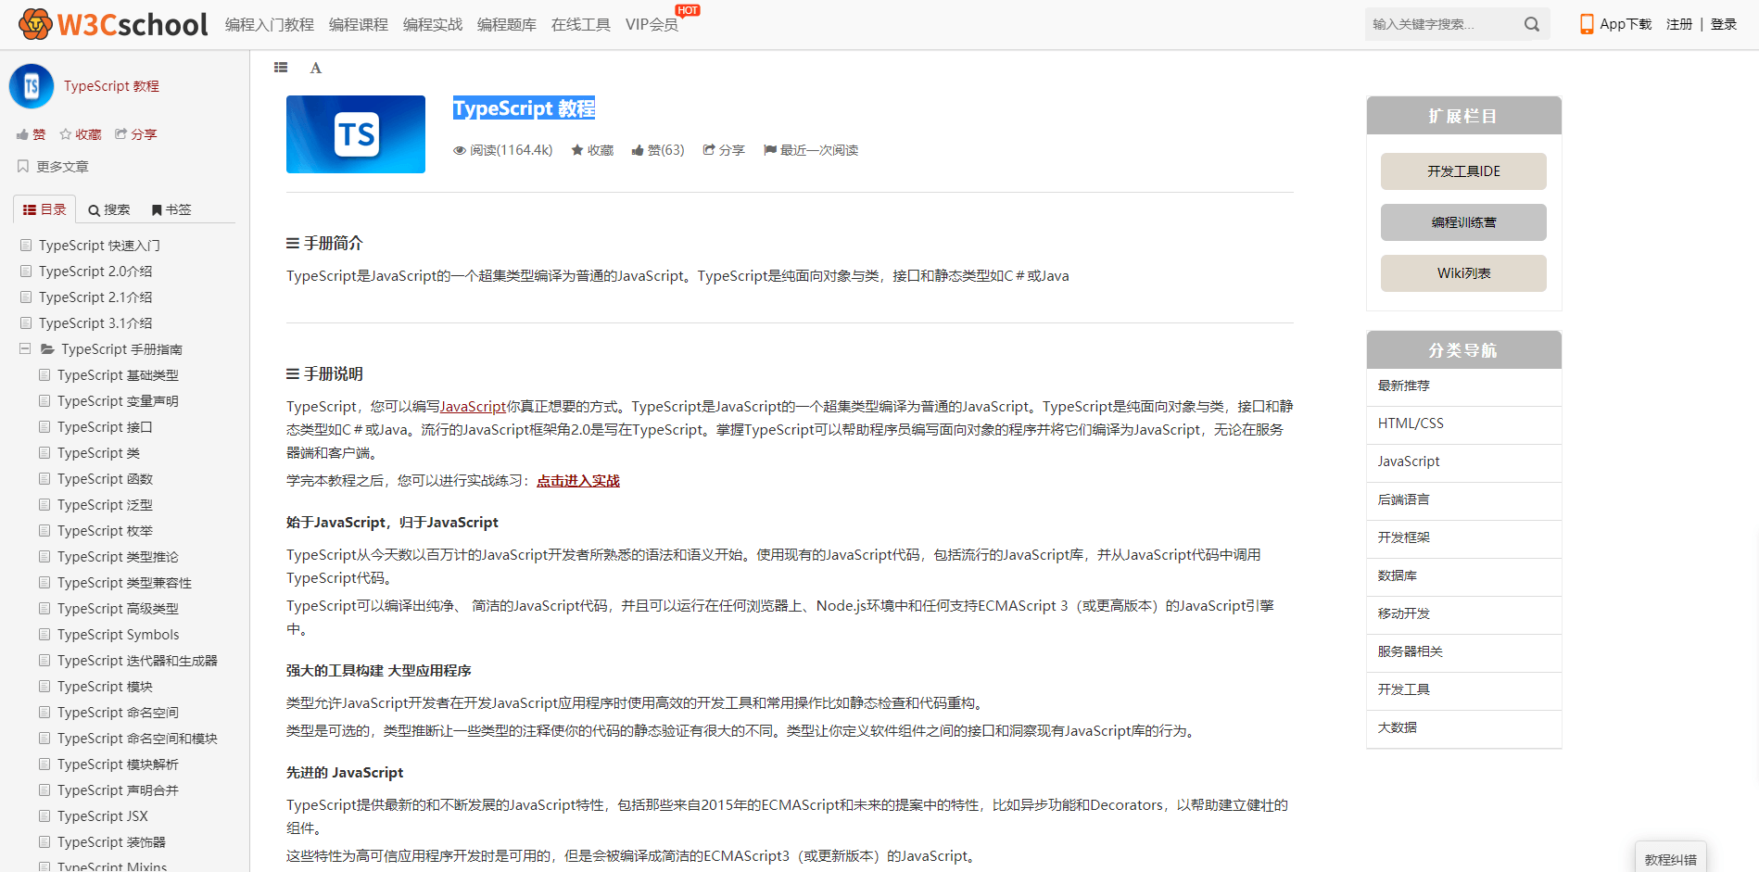Screen dimensions: 1759x872
Task: Open TypeScript 变量声明
Action: (118, 401)
